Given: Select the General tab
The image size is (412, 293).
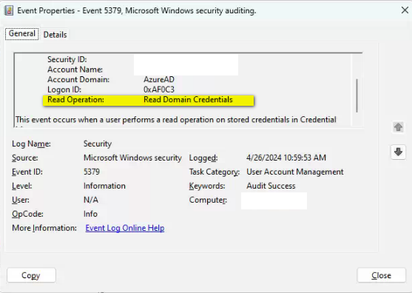Looking at the screenshot, I should pyautogui.click(x=22, y=33).
